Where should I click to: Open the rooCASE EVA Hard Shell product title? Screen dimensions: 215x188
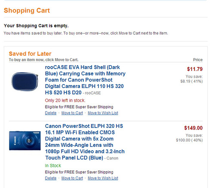pos(85,80)
